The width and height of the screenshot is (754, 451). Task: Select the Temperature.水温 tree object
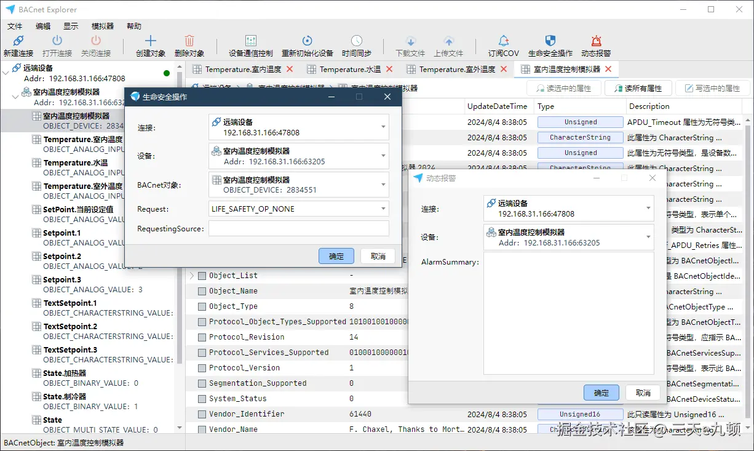pyautogui.click(x=76, y=162)
